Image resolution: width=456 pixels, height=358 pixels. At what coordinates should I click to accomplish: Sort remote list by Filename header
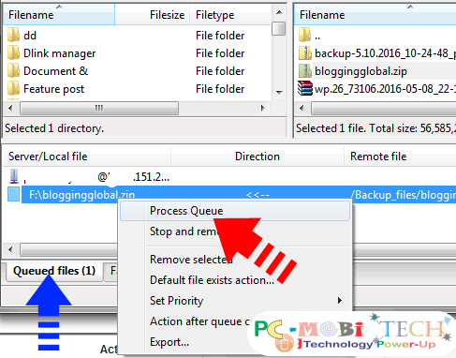point(375,15)
